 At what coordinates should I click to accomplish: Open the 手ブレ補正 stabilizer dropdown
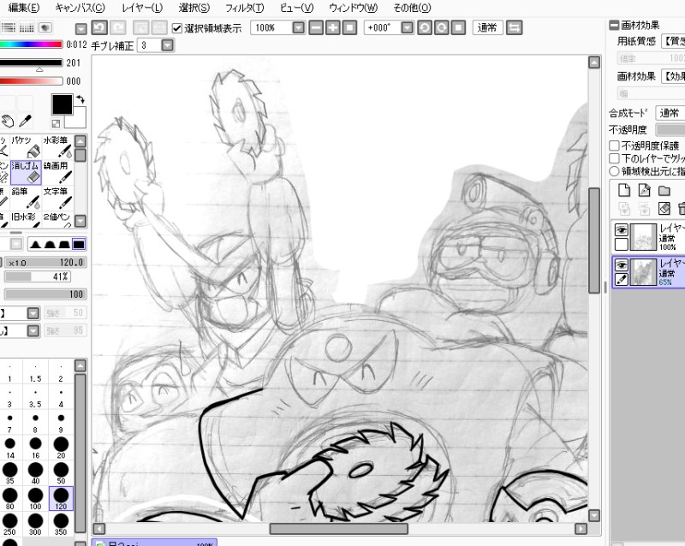pos(167,45)
